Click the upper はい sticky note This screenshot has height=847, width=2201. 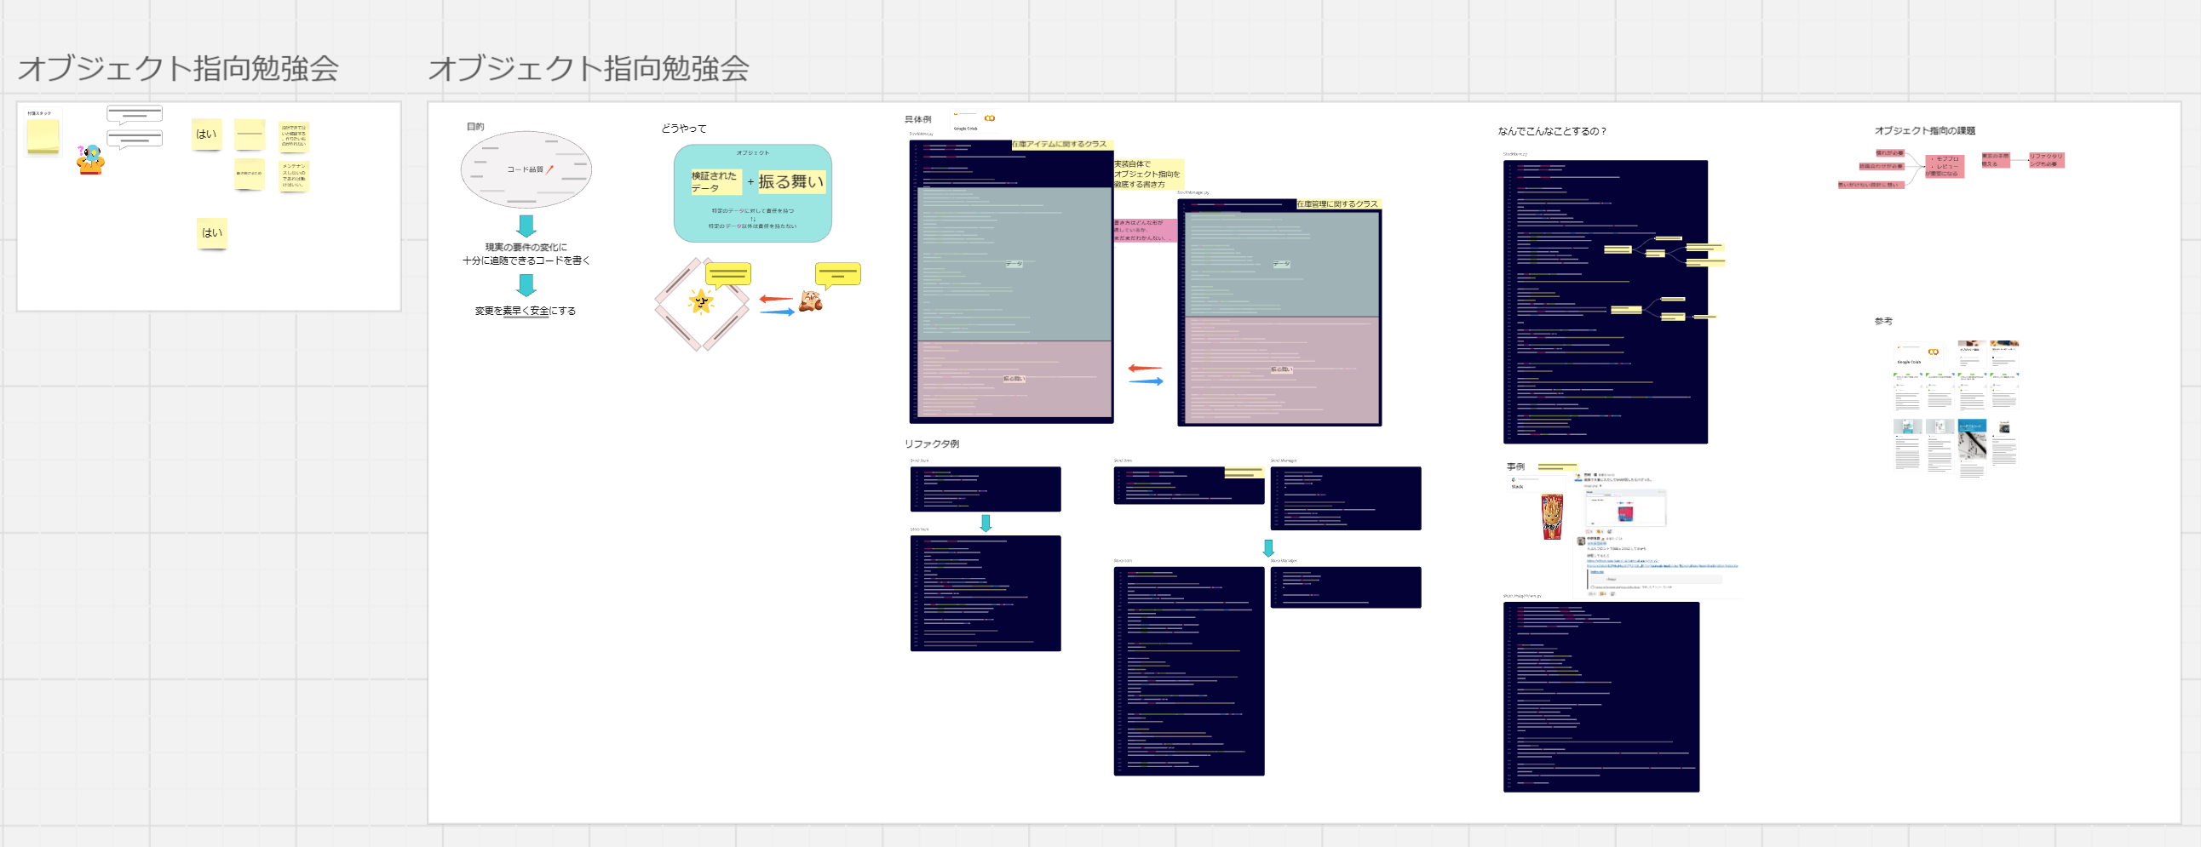point(206,134)
